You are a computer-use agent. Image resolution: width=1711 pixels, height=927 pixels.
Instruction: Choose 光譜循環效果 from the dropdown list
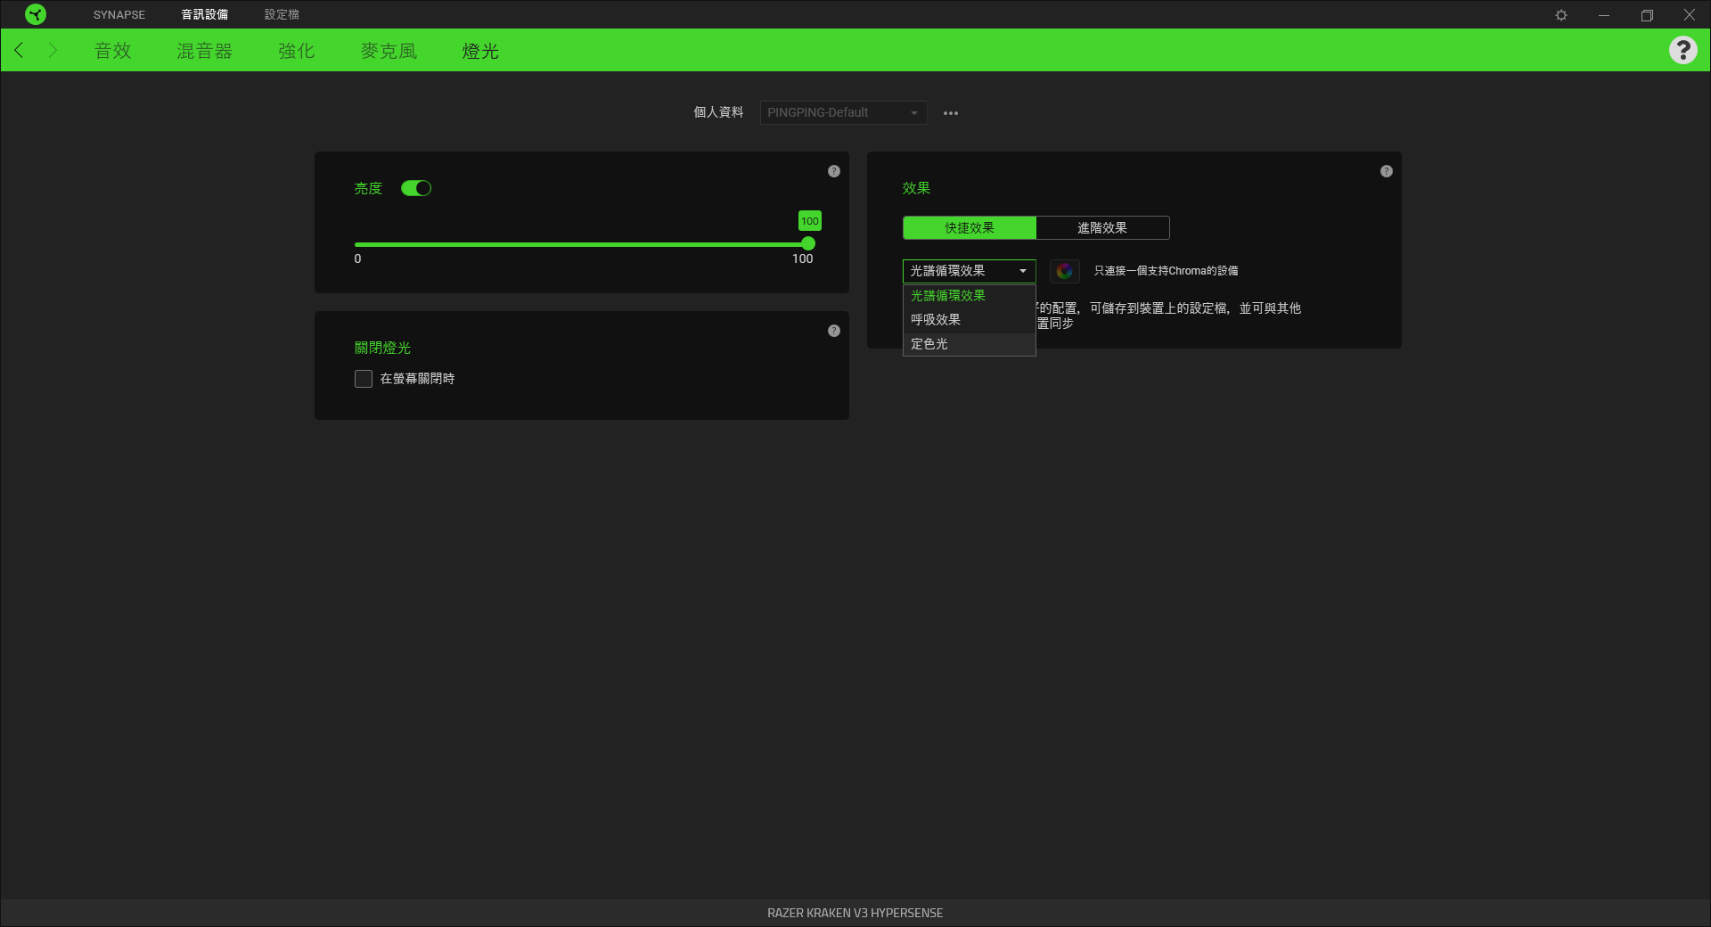coord(970,296)
